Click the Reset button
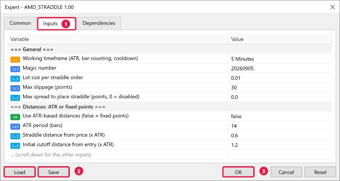Viewport: 340px width, 181px height. [x=320, y=172]
